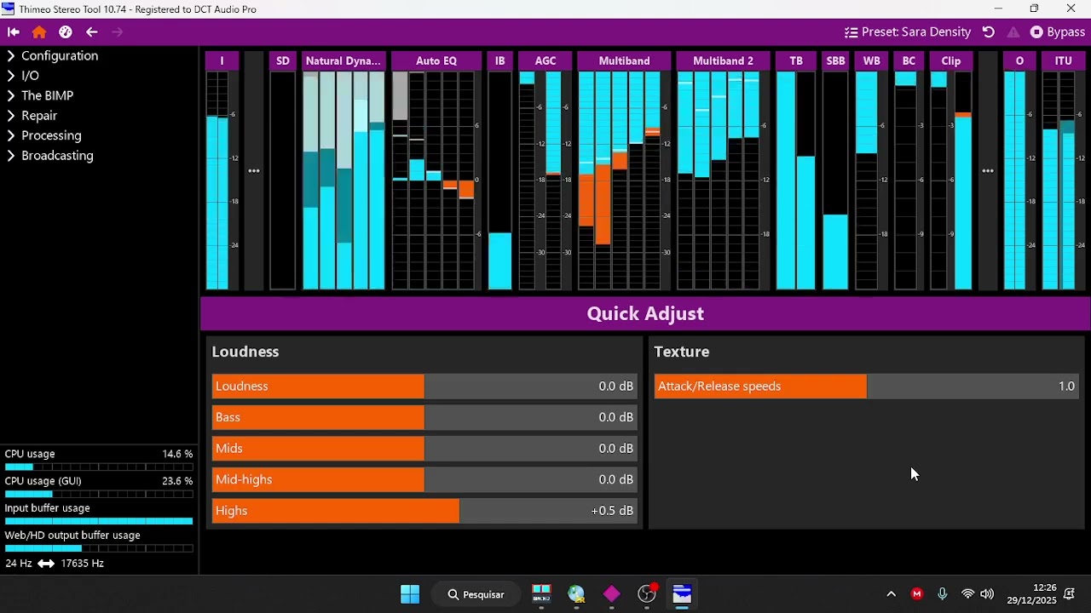Click the CPU usage (GUI) 23.6 % readout

[99, 481]
